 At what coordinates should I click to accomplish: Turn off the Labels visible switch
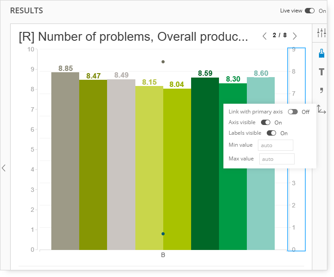pyautogui.click(x=271, y=133)
